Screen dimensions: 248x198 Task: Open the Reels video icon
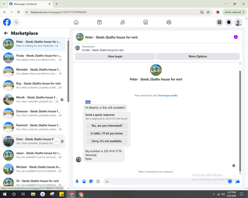tap(99, 22)
